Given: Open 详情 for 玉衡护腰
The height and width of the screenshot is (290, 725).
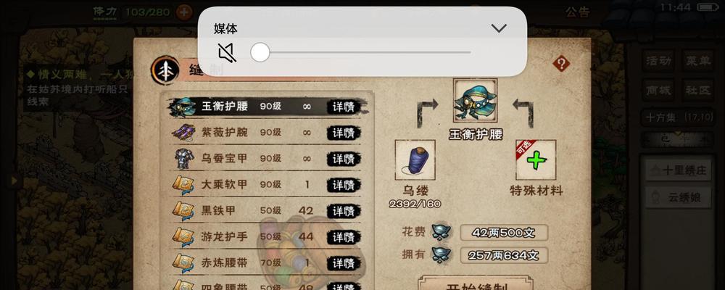Looking at the screenshot, I should click(344, 107).
